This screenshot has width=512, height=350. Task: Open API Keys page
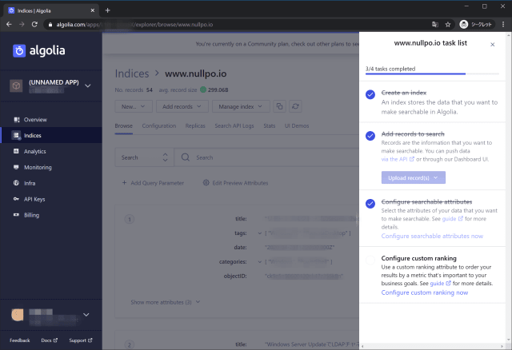click(34, 199)
